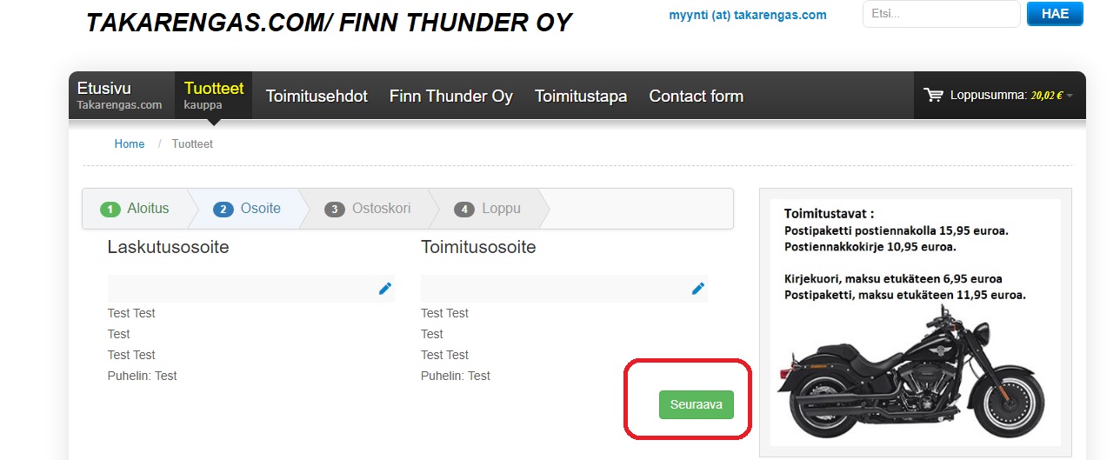Focus the Etsi search field
Screen dimensions: 1120x460
pos(941,14)
